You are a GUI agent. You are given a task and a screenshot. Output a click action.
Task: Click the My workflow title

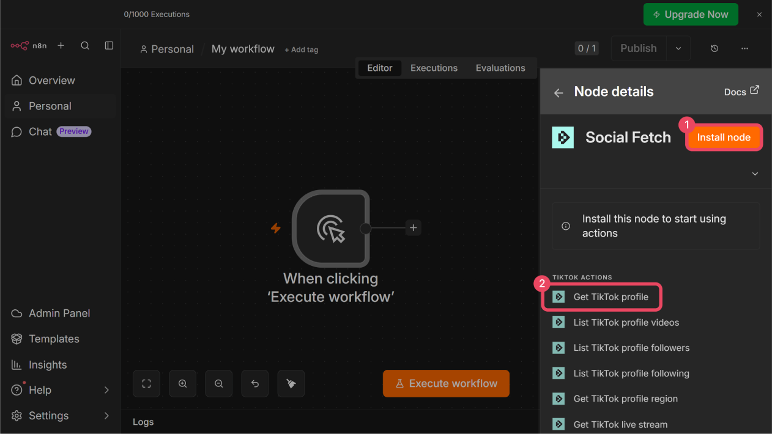tap(243, 49)
